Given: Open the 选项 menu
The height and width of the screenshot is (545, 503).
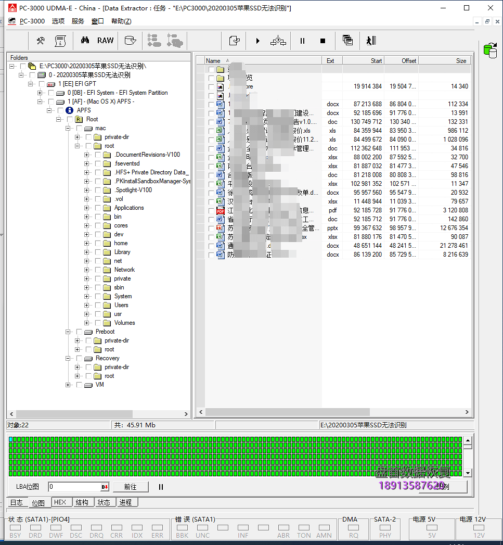Looking at the screenshot, I should (x=58, y=21).
